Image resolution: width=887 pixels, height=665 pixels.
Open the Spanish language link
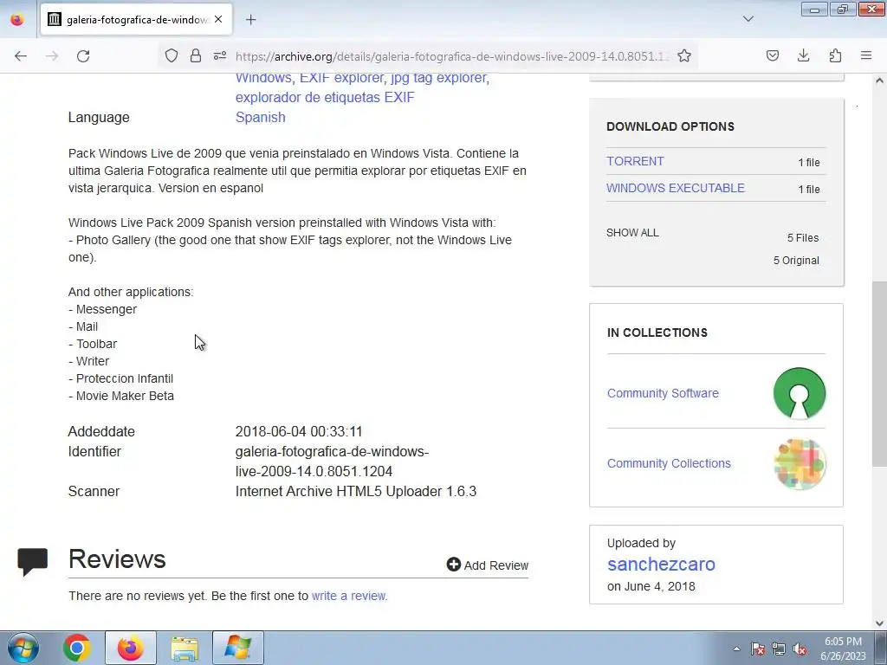pos(260,117)
